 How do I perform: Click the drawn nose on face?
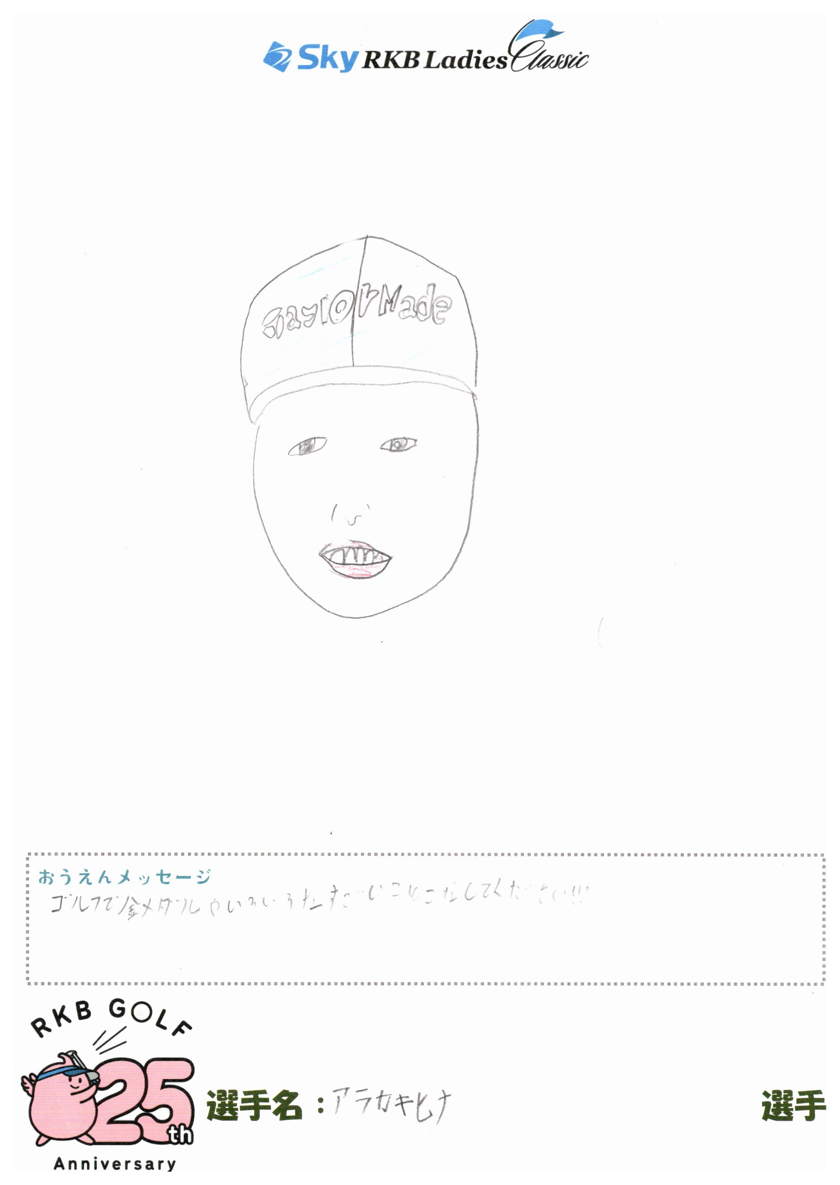pyautogui.click(x=351, y=515)
